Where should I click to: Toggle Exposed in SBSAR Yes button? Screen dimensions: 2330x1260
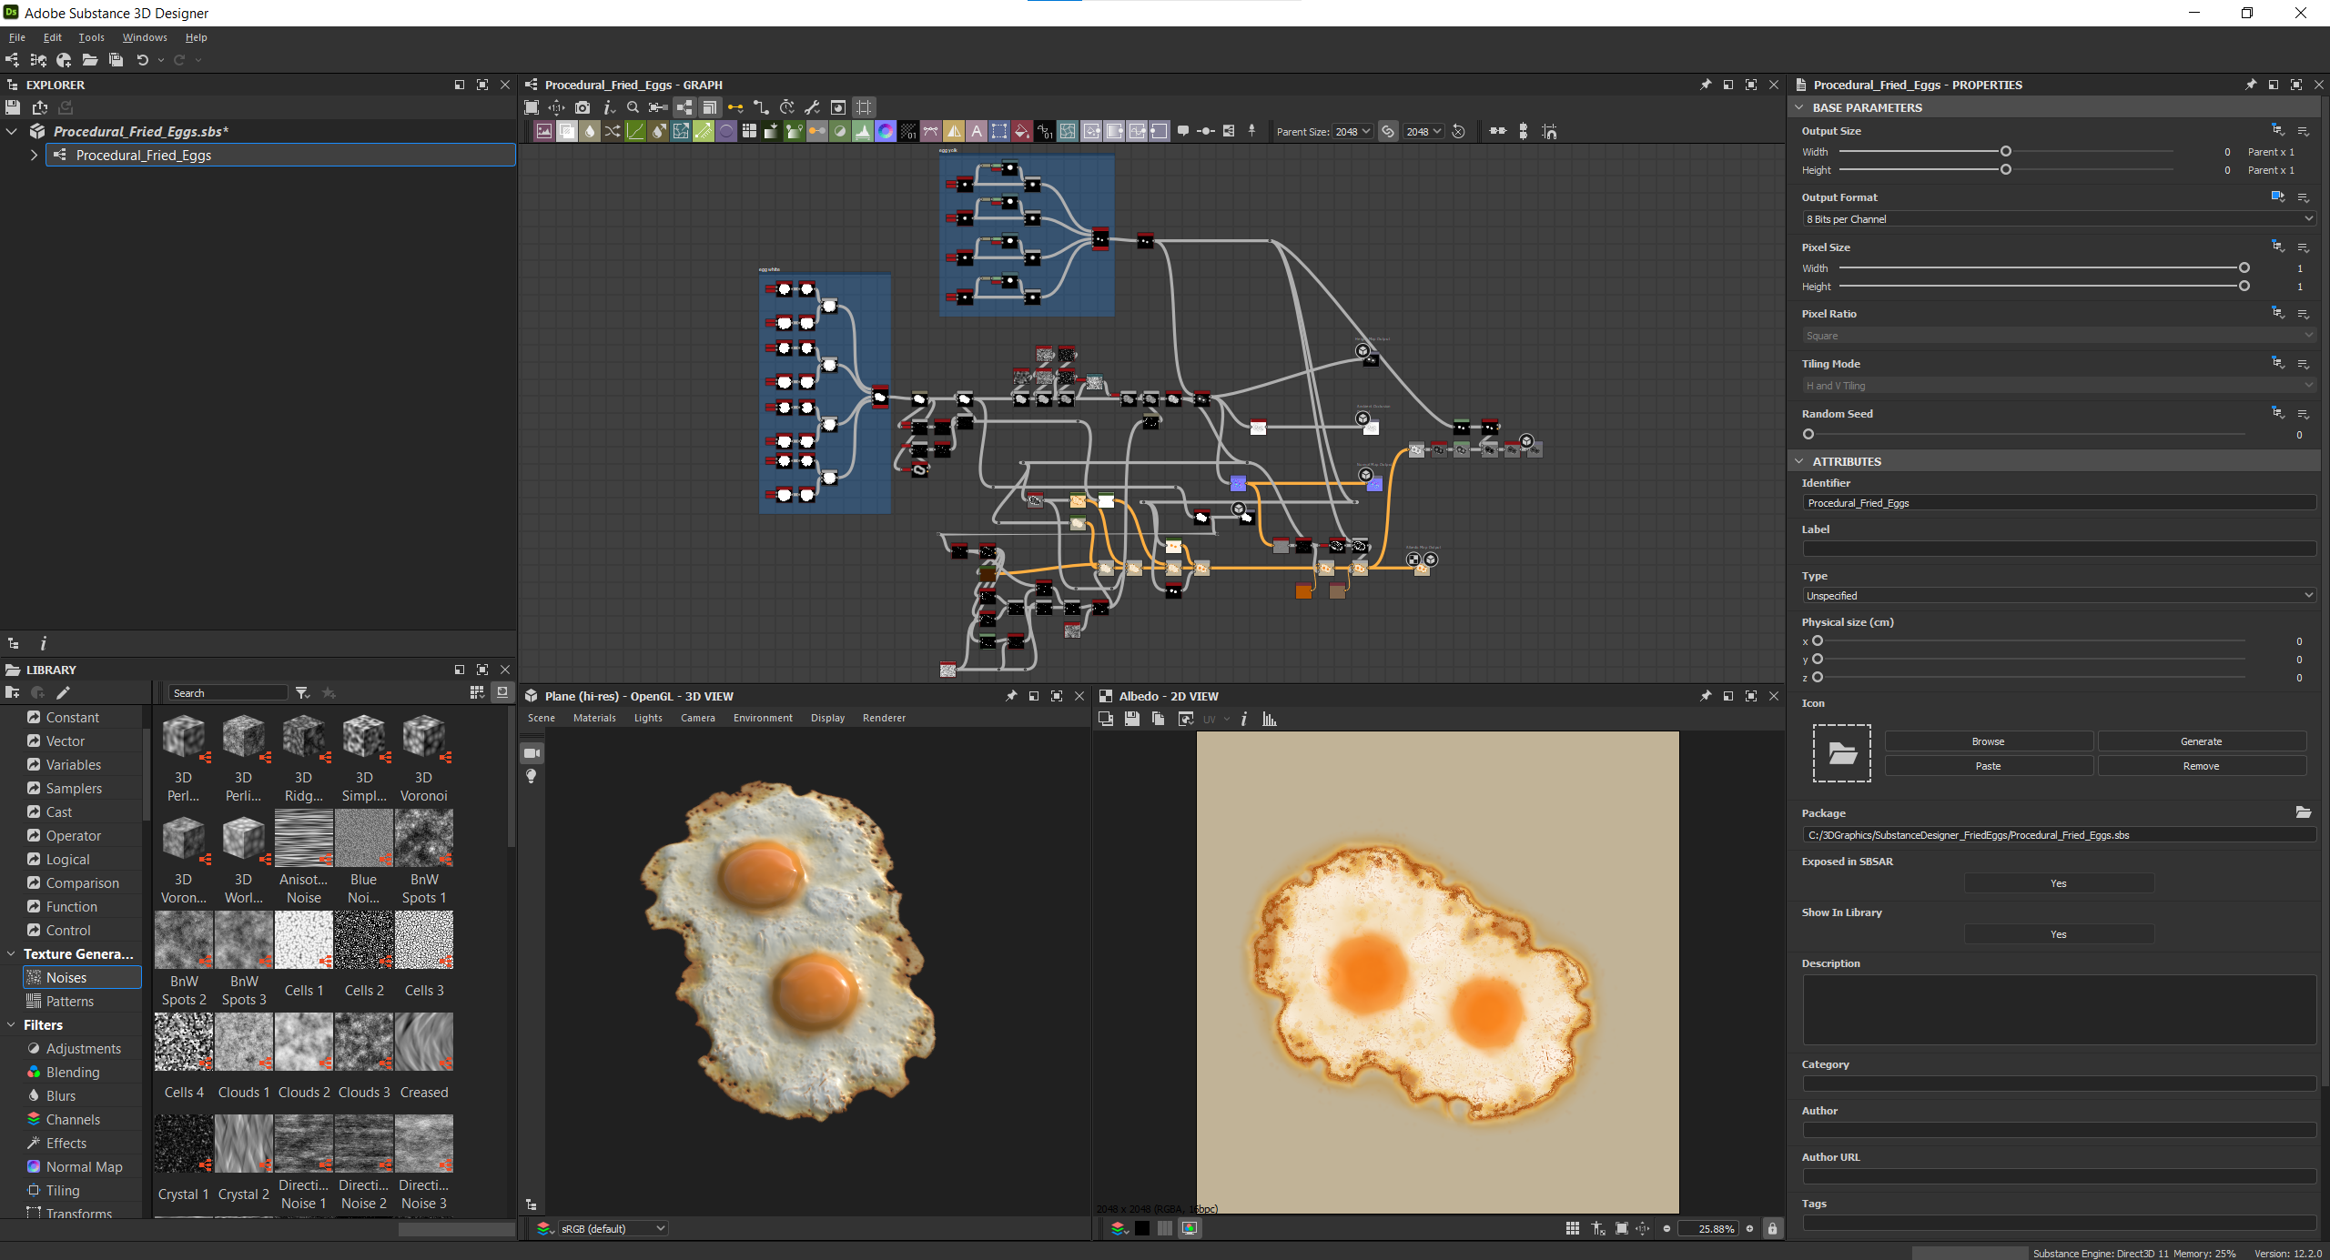pos(2058,883)
